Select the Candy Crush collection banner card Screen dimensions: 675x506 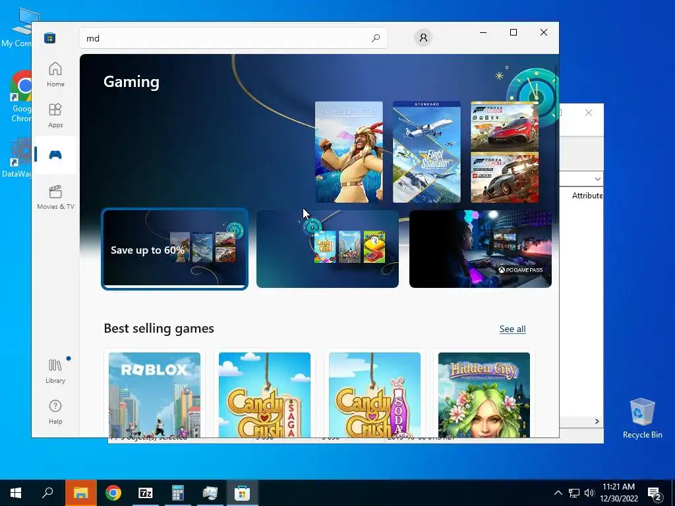click(x=328, y=248)
